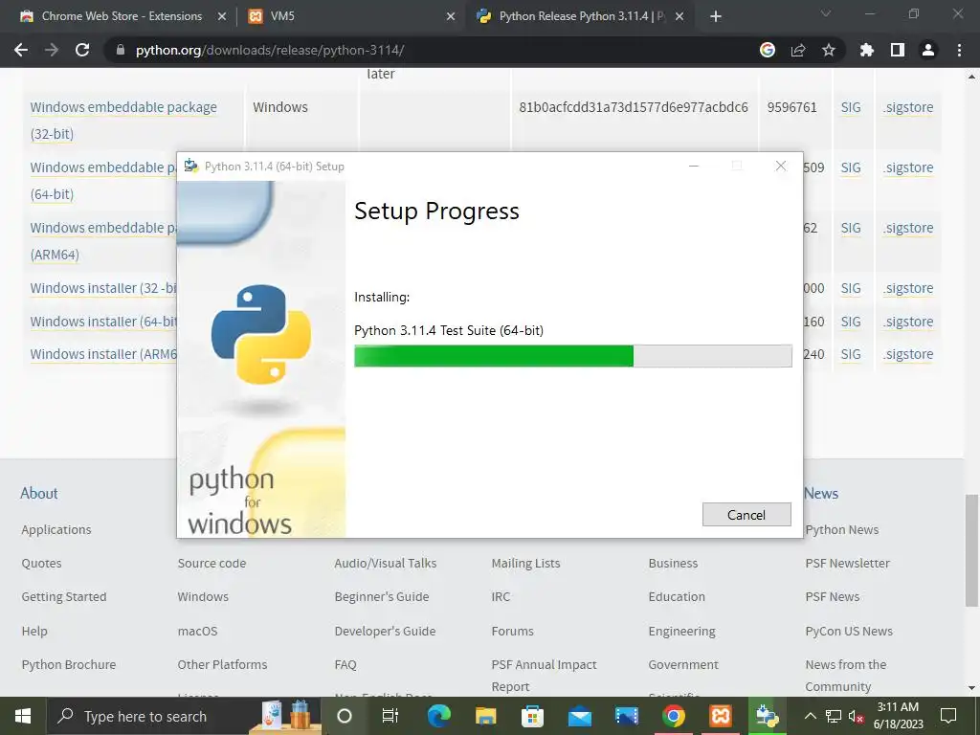This screenshot has height=735, width=980.
Task: Click Python Setup title bar icon
Action: click(x=191, y=167)
